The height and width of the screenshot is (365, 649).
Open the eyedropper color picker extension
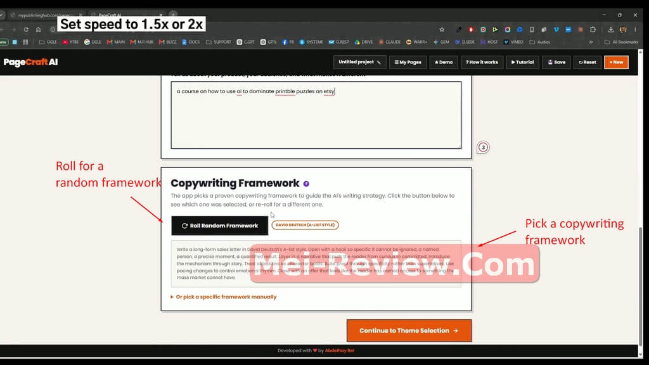pyautogui.click(x=459, y=29)
